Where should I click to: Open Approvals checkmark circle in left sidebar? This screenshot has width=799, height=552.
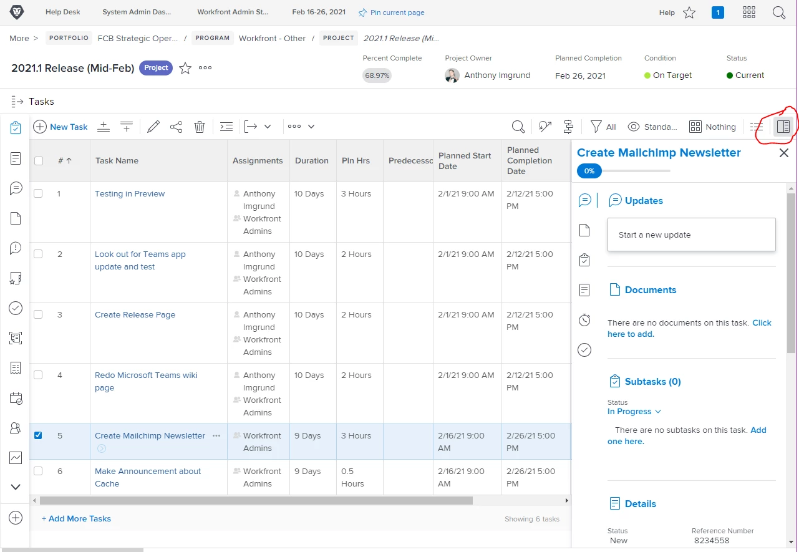tap(16, 308)
